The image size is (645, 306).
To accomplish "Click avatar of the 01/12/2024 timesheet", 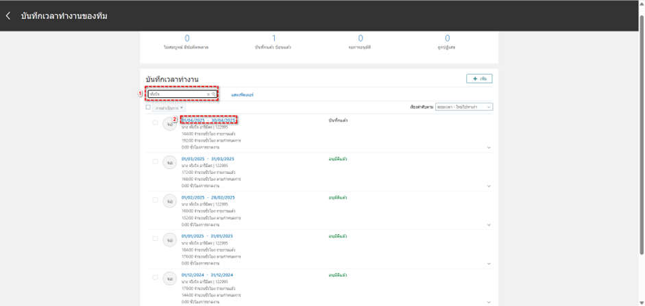I will (169, 279).
